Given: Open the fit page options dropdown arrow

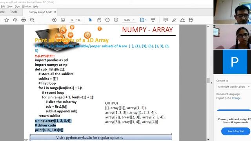Looking at the screenshot, I should pyautogui.click(x=146, y=20).
